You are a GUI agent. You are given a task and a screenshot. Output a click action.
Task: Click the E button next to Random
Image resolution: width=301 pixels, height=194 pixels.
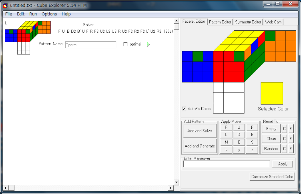tap(291, 149)
